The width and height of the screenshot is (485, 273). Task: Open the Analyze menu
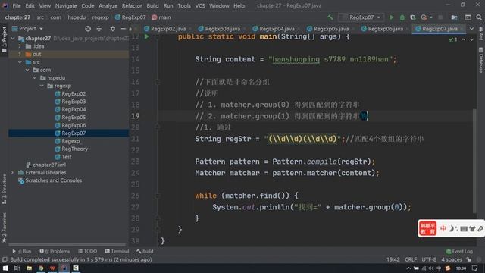pos(108,5)
